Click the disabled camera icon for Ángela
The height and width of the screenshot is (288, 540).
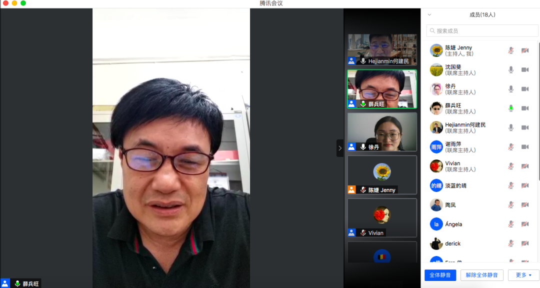[525, 224]
